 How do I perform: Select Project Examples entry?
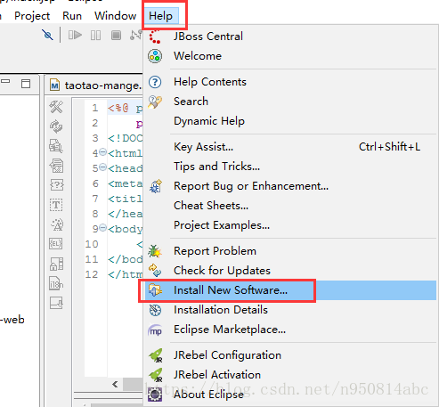click(290, 225)
